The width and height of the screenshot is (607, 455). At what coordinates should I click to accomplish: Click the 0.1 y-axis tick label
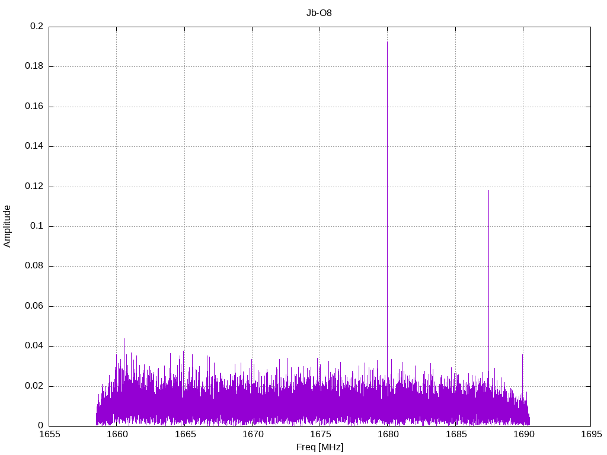tap(37, 226)
